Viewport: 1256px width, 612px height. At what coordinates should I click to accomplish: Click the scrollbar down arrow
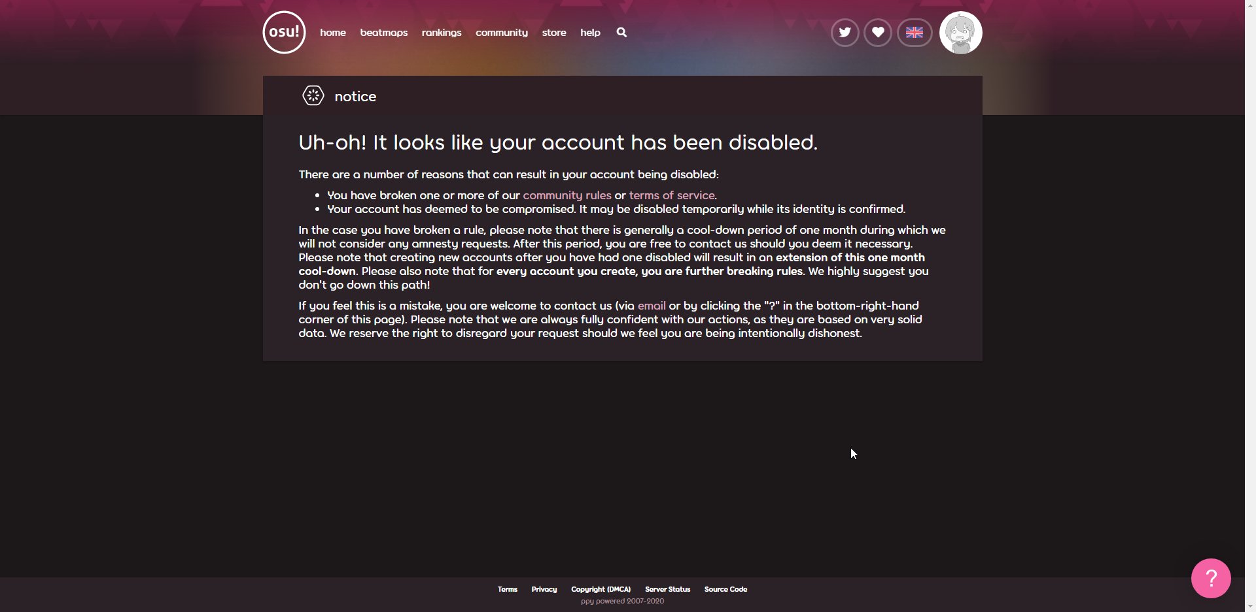coord(1250,606)
